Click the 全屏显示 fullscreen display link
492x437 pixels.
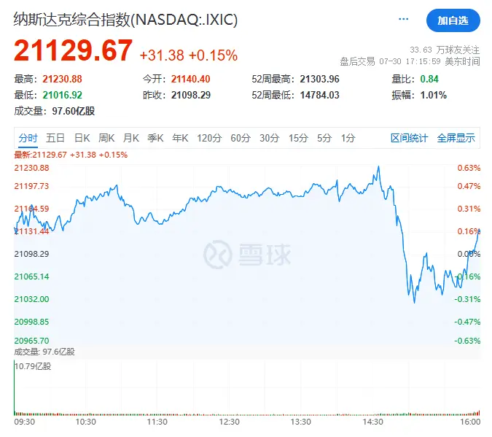(x=456, y=138)
